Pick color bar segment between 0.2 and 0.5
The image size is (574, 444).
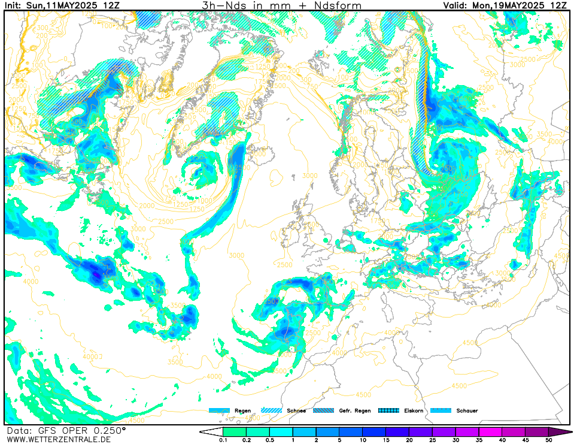[x=258, y=432]
